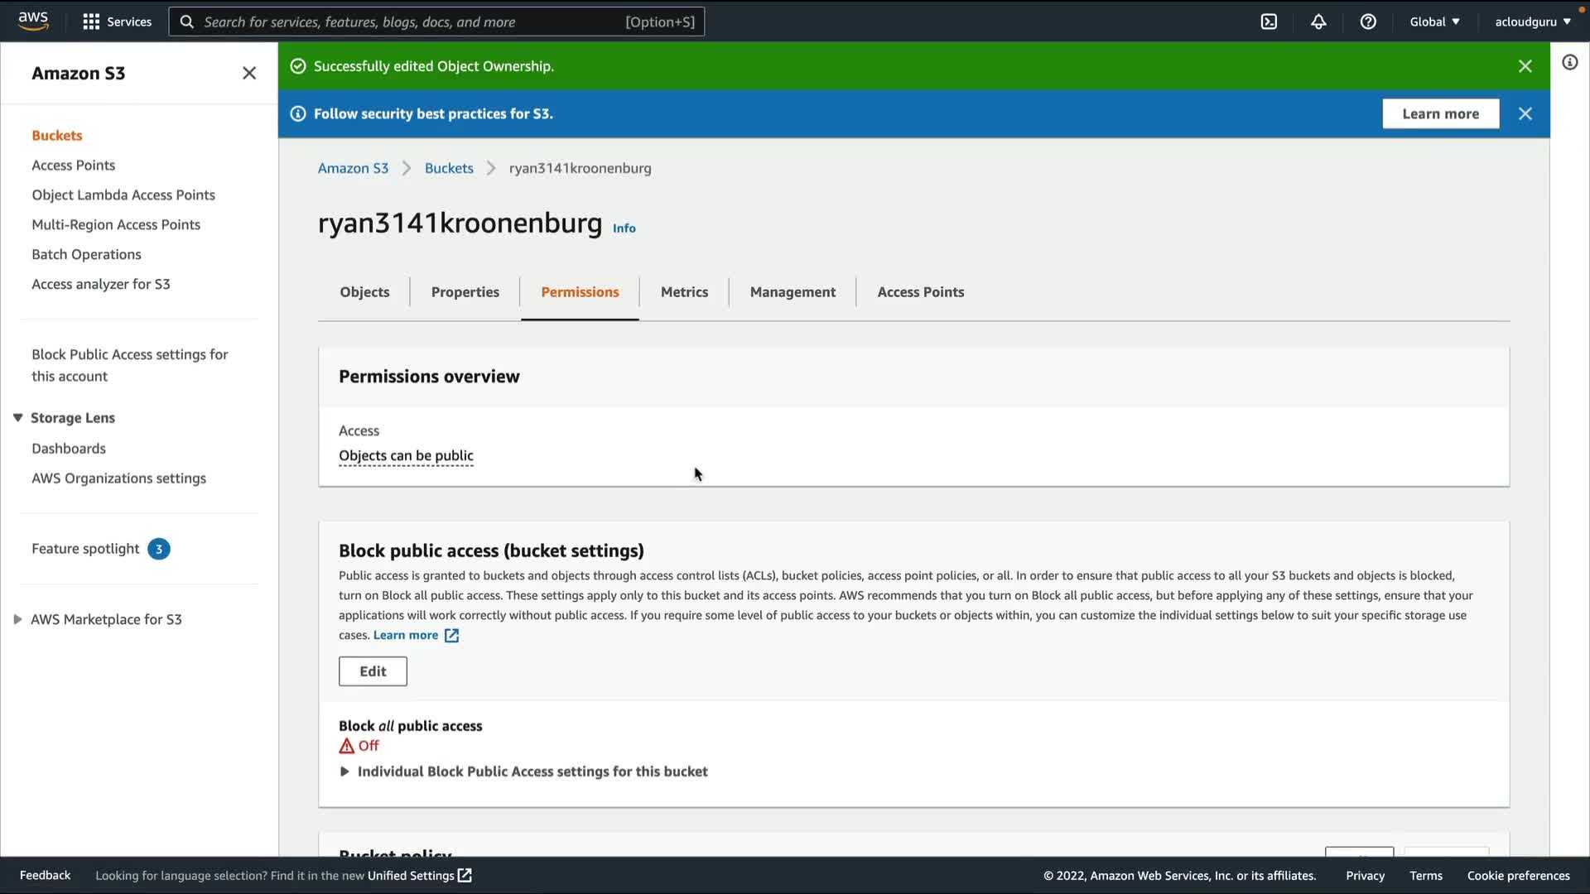Screen dimensions: 1590x894
Task: Open the notifications bell icon
Action: tap(1318, 22)
